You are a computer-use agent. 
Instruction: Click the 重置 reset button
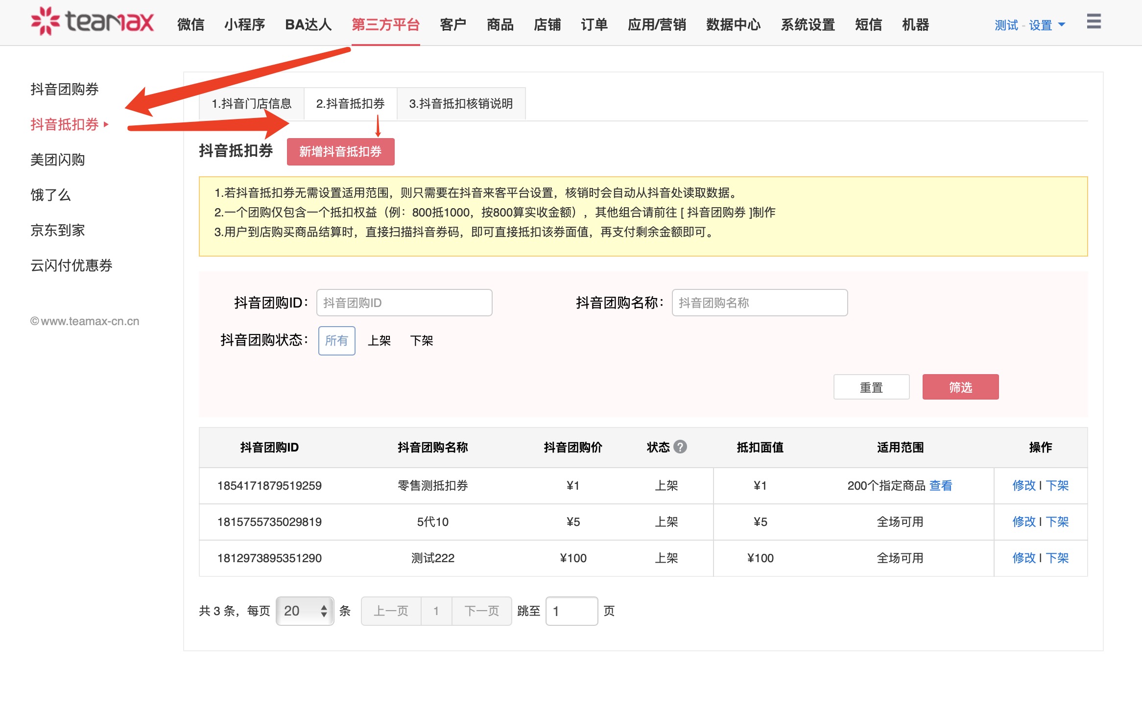pos(871,387)
